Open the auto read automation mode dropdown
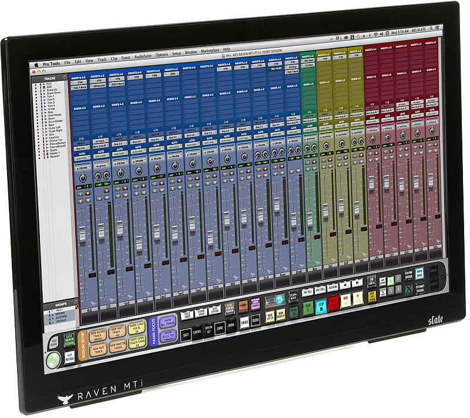470x418 pixels. pyautogui.click(x=81, y=158)
